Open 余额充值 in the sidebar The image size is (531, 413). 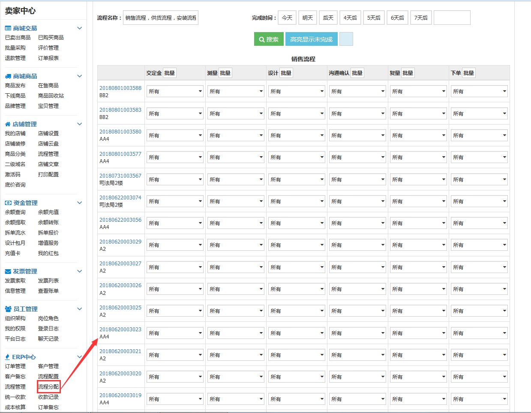point(48,212)
